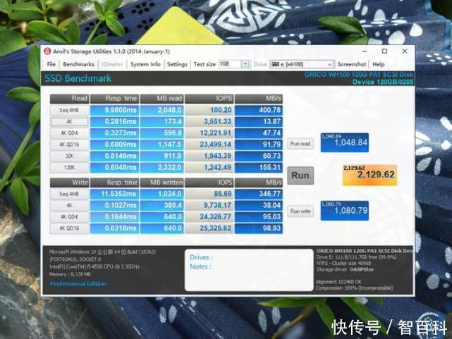Click the read 32K test button
Viewport: 452px width, 339px height.
pyautogui.click(x=69, y=156)
